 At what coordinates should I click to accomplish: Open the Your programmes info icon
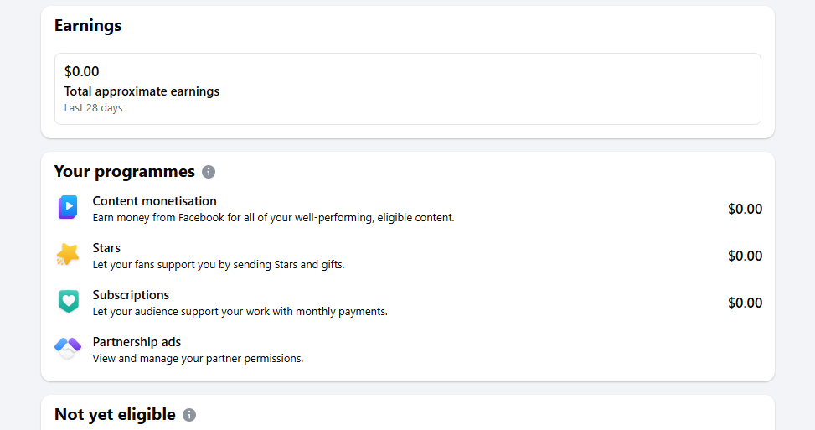point(209,172)
